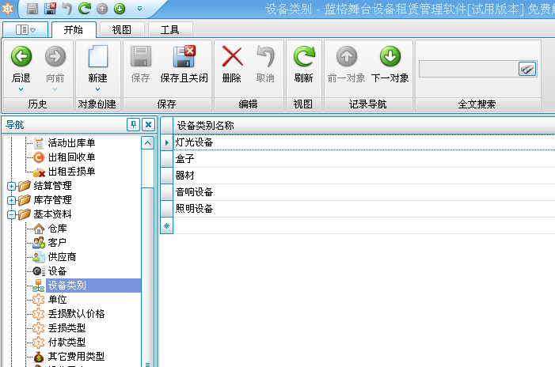The height and width of the screenshot is (367, 555).
Task: Click the 删除 delete button
Action: click(x=232, y=64)
